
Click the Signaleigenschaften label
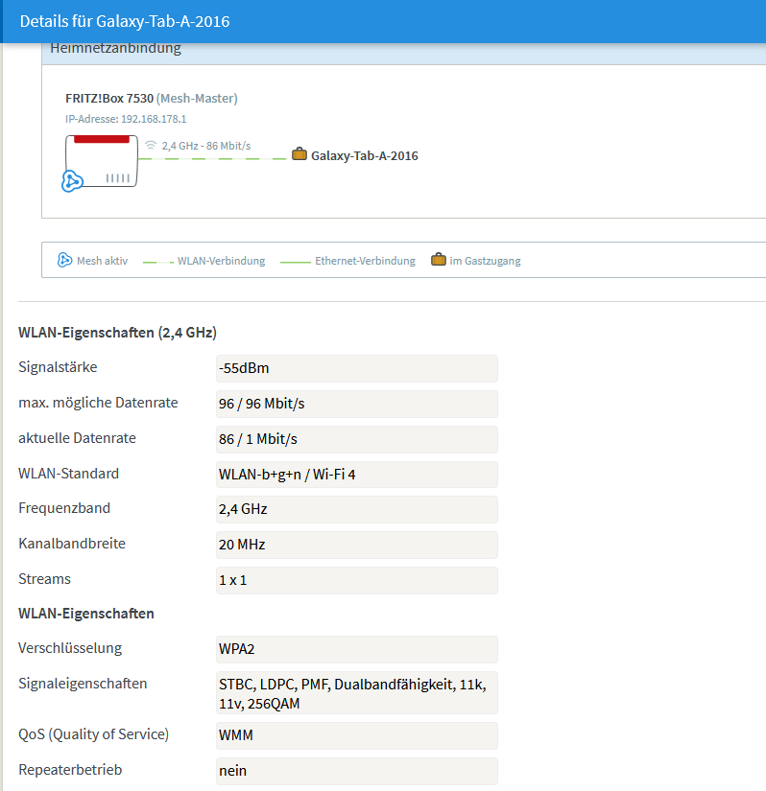coord(83,684)
